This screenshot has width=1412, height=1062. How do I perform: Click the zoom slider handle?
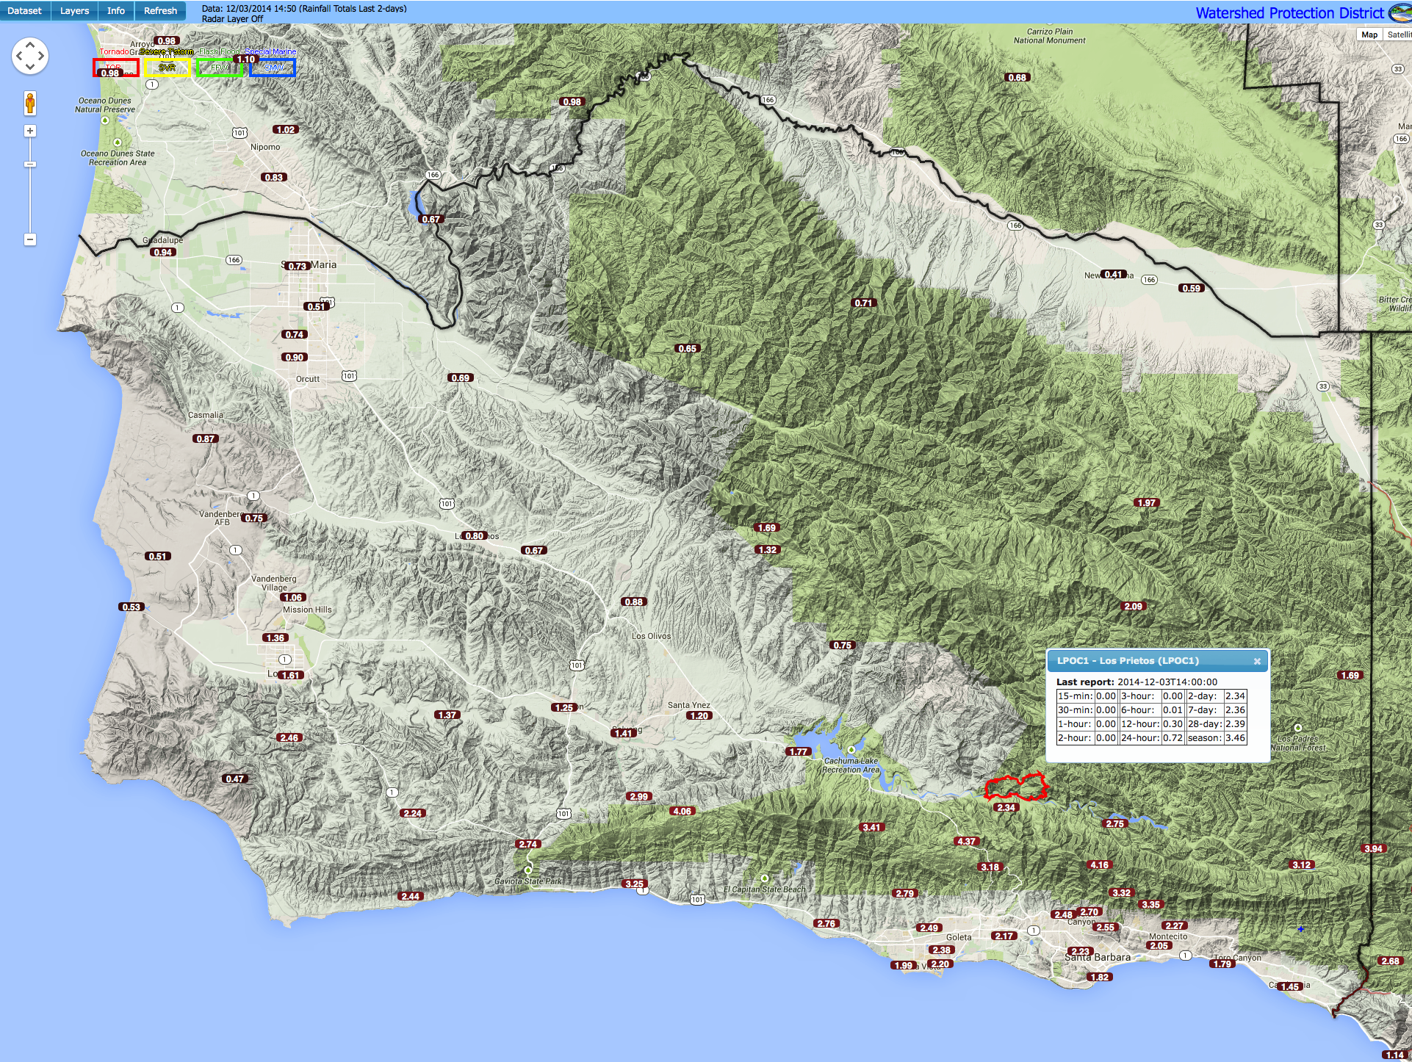(x=30, y=164)
